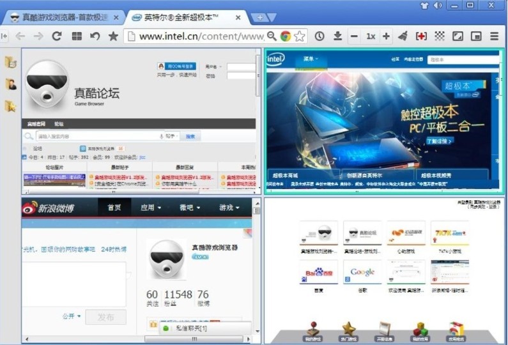Select 首页 in the Weibo navigation
This screenshot has height=345, width=508.
(114, 208)
